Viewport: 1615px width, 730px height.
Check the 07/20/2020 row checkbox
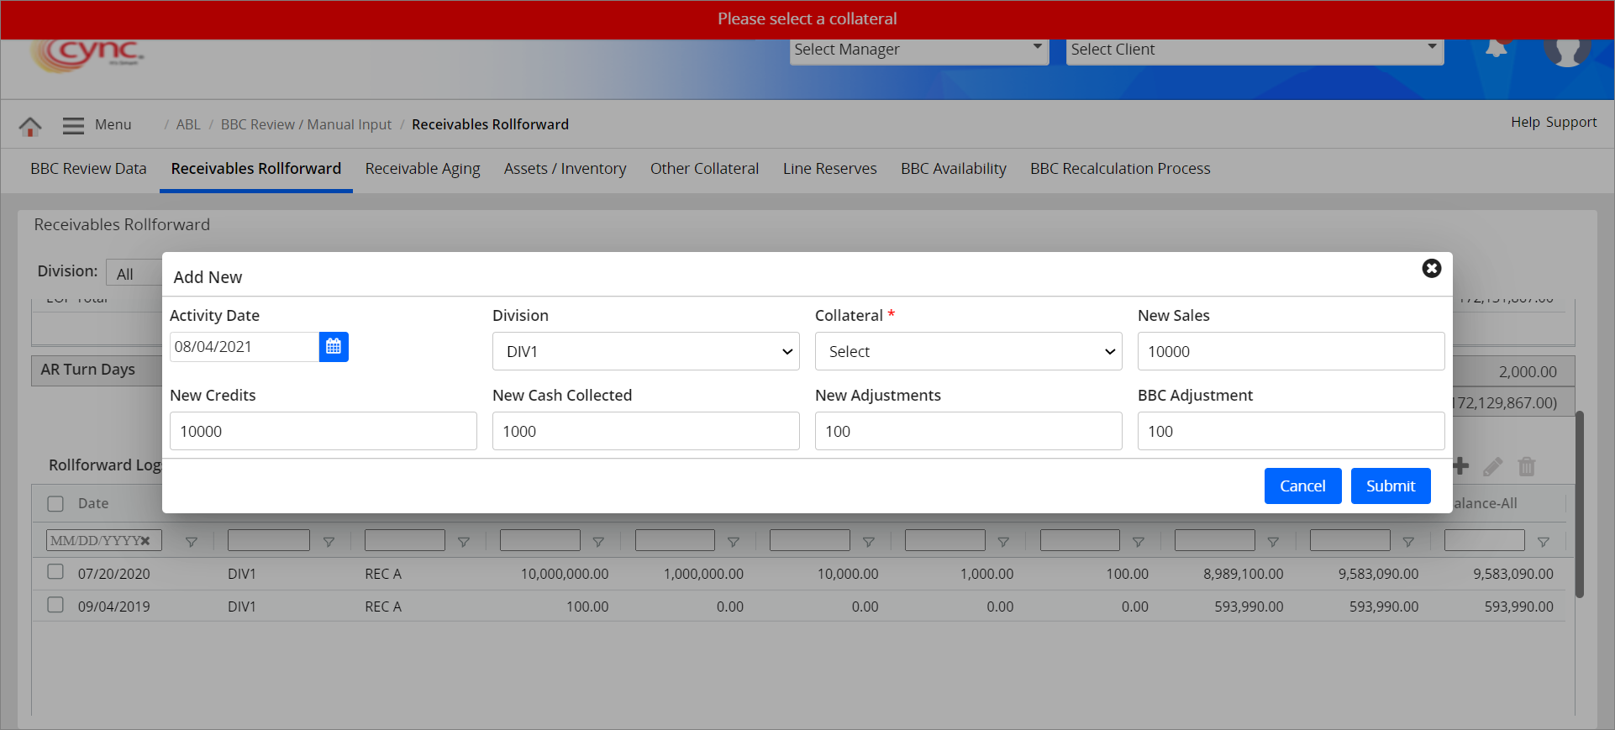(55, 572)
